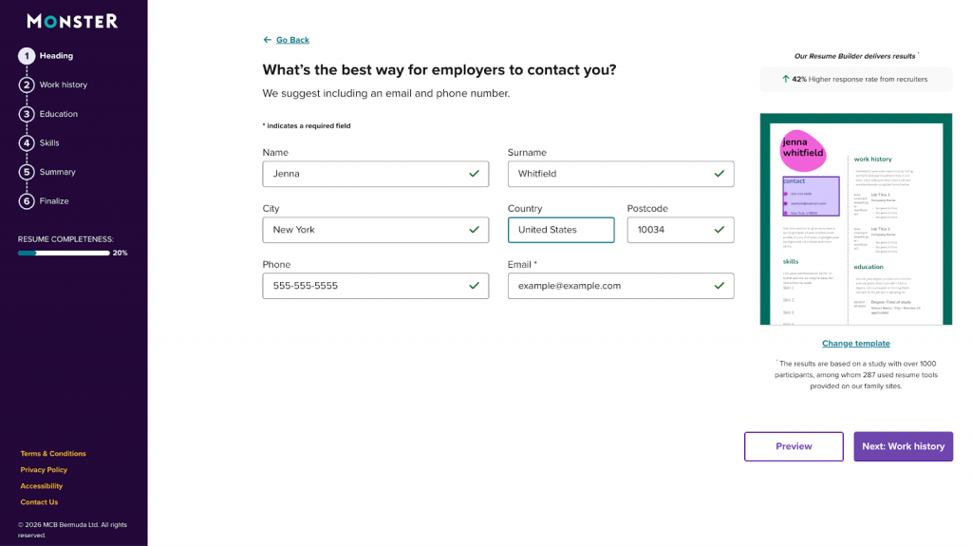This screenshot has width=972, height=546.
Task: Open the Privacy Policy link
Action: tap(44, 470)
